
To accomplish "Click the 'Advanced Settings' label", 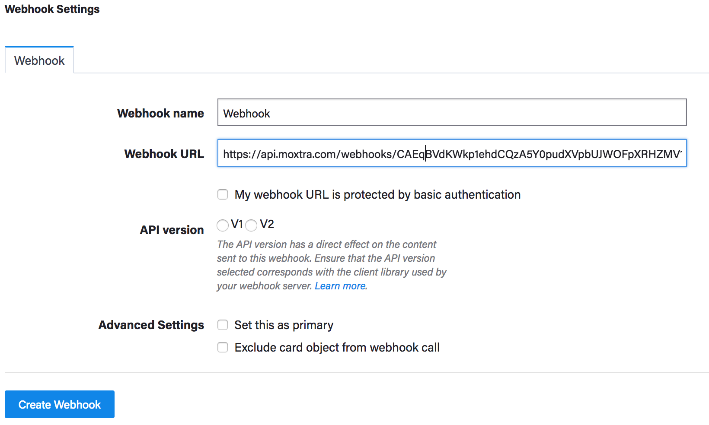I will (x=151, y=325).
